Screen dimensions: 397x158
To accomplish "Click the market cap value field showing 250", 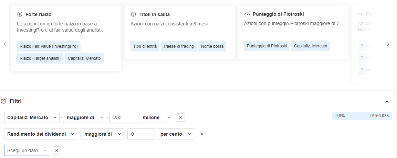I will [x=123, y=117].
